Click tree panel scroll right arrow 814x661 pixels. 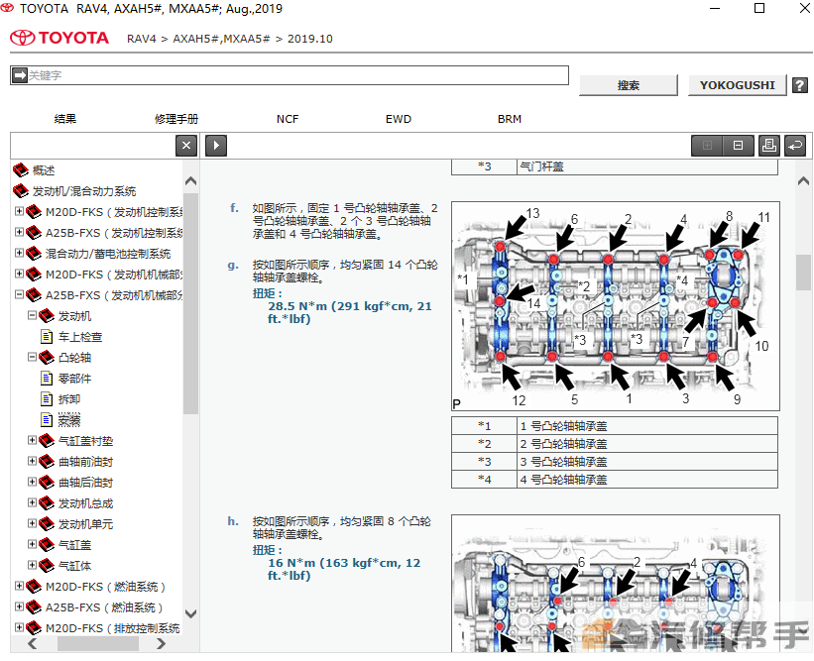[x=161, y=644]
